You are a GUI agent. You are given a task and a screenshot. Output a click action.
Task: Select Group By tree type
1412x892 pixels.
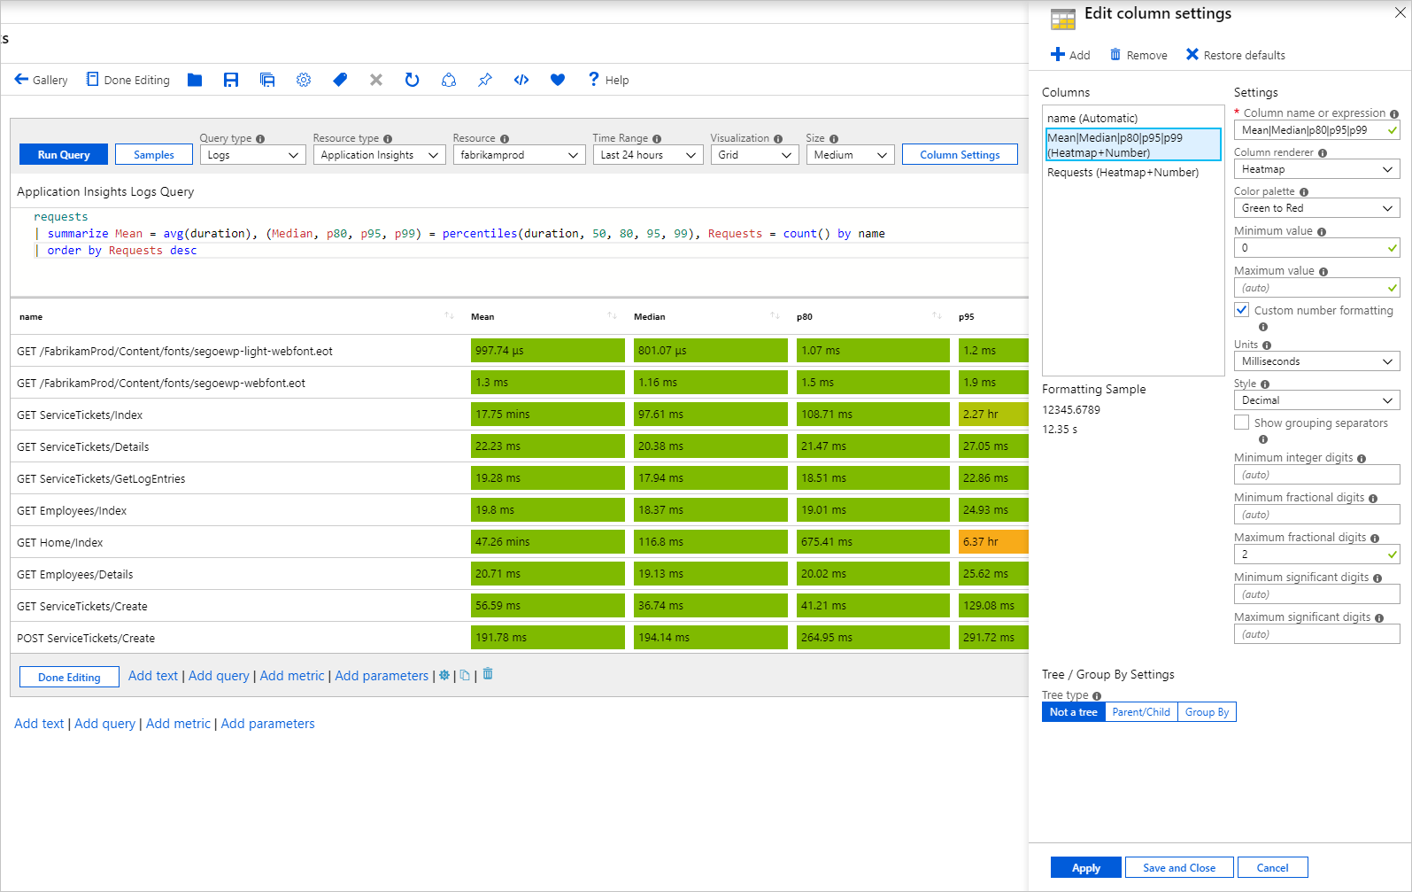1207,712
